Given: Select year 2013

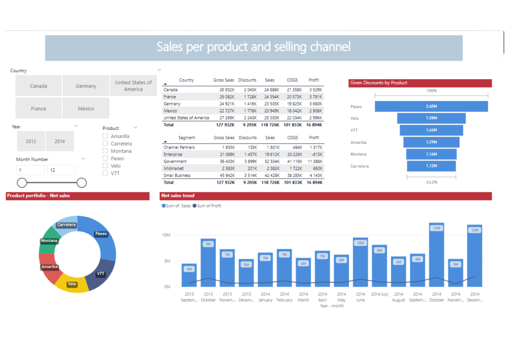Looking at the screenshot, I should [31, 141].
